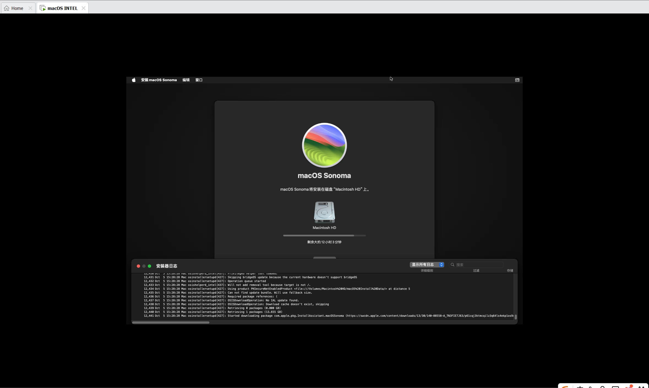This screenshot has height=388, width=649.
Task: Click the input source icon in macOS menu bar
Action: pos(517,80)
